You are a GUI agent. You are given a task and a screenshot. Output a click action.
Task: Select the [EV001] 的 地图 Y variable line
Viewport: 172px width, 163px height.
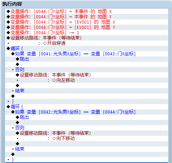87,28
